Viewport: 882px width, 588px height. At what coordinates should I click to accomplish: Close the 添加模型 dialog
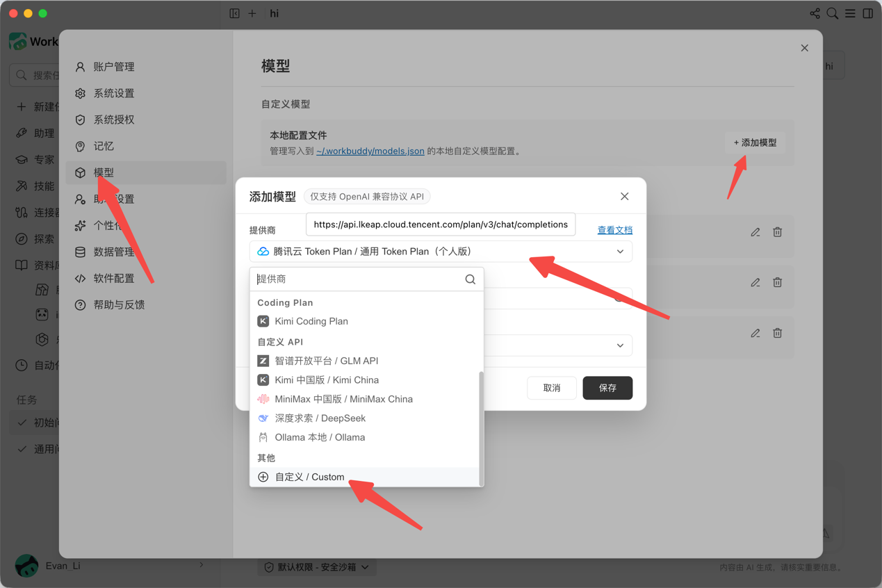[624, 197]
